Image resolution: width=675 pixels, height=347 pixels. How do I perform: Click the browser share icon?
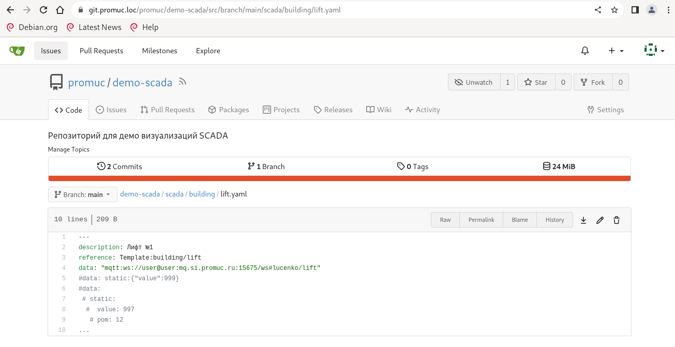(x=598, y=10)
